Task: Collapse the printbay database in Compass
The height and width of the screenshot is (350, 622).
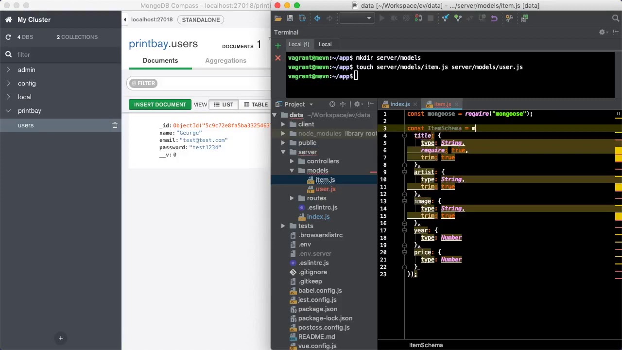Action: 8,111
